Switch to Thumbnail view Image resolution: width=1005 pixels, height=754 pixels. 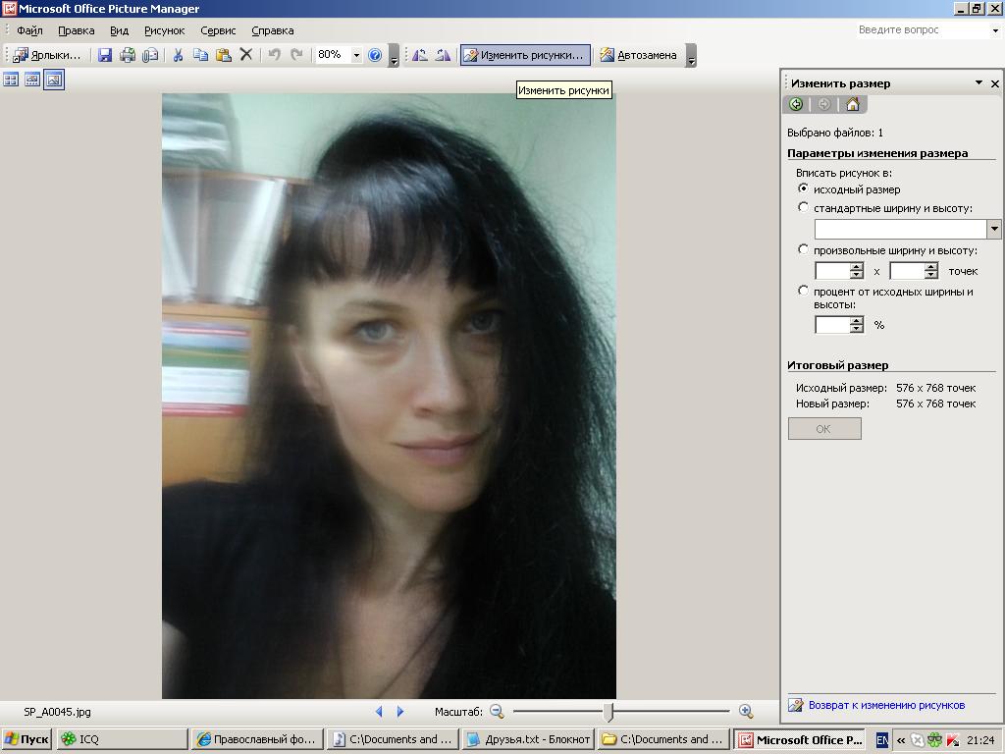click(x=11, y=80)
